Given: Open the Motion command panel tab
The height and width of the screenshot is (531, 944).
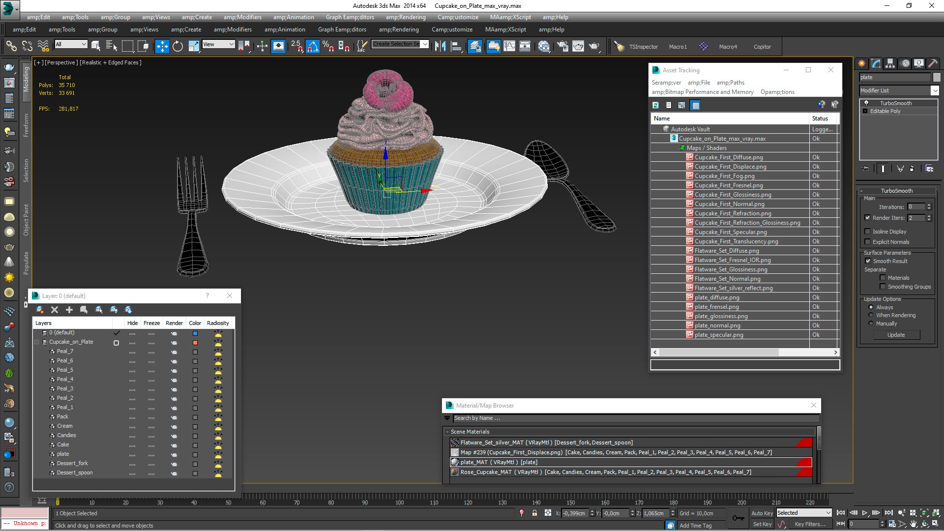Looking at the screenshot, I should (x=905, y=63).
